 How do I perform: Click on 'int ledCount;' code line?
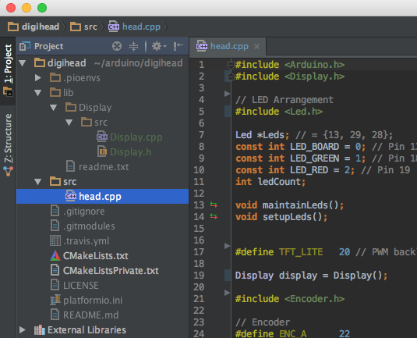click(270, 182)
